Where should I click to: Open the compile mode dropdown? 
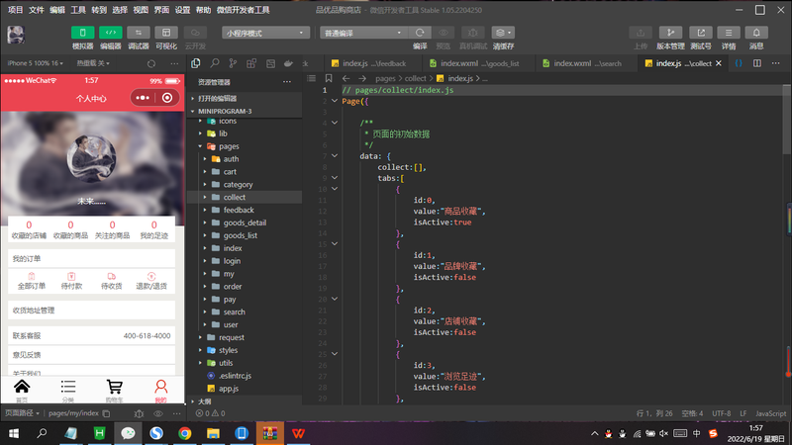363,33
